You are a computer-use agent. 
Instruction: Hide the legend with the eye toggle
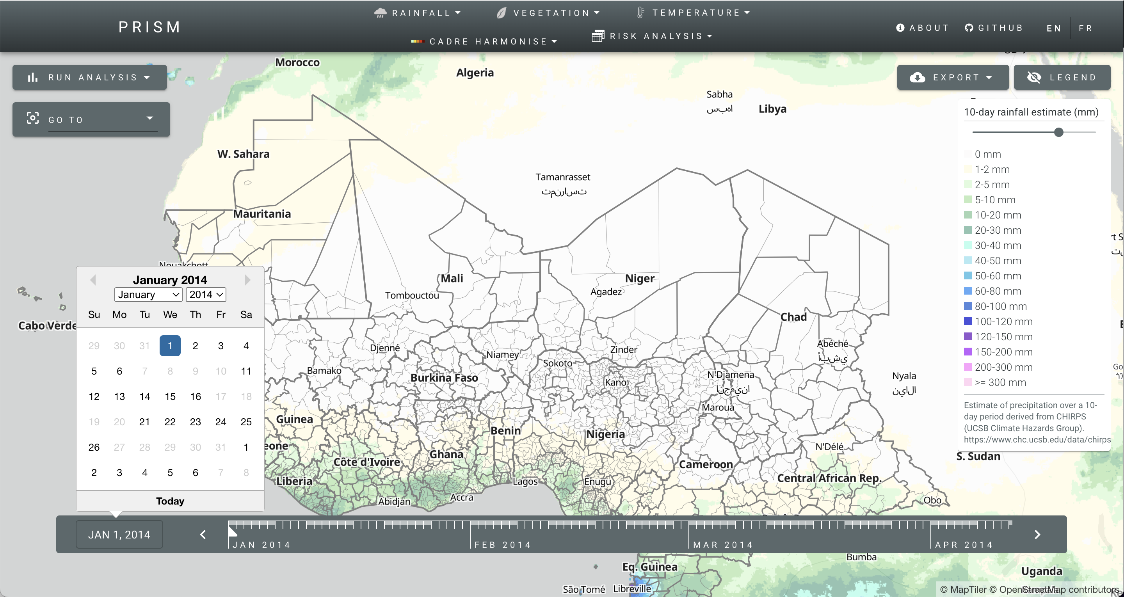1034,78
